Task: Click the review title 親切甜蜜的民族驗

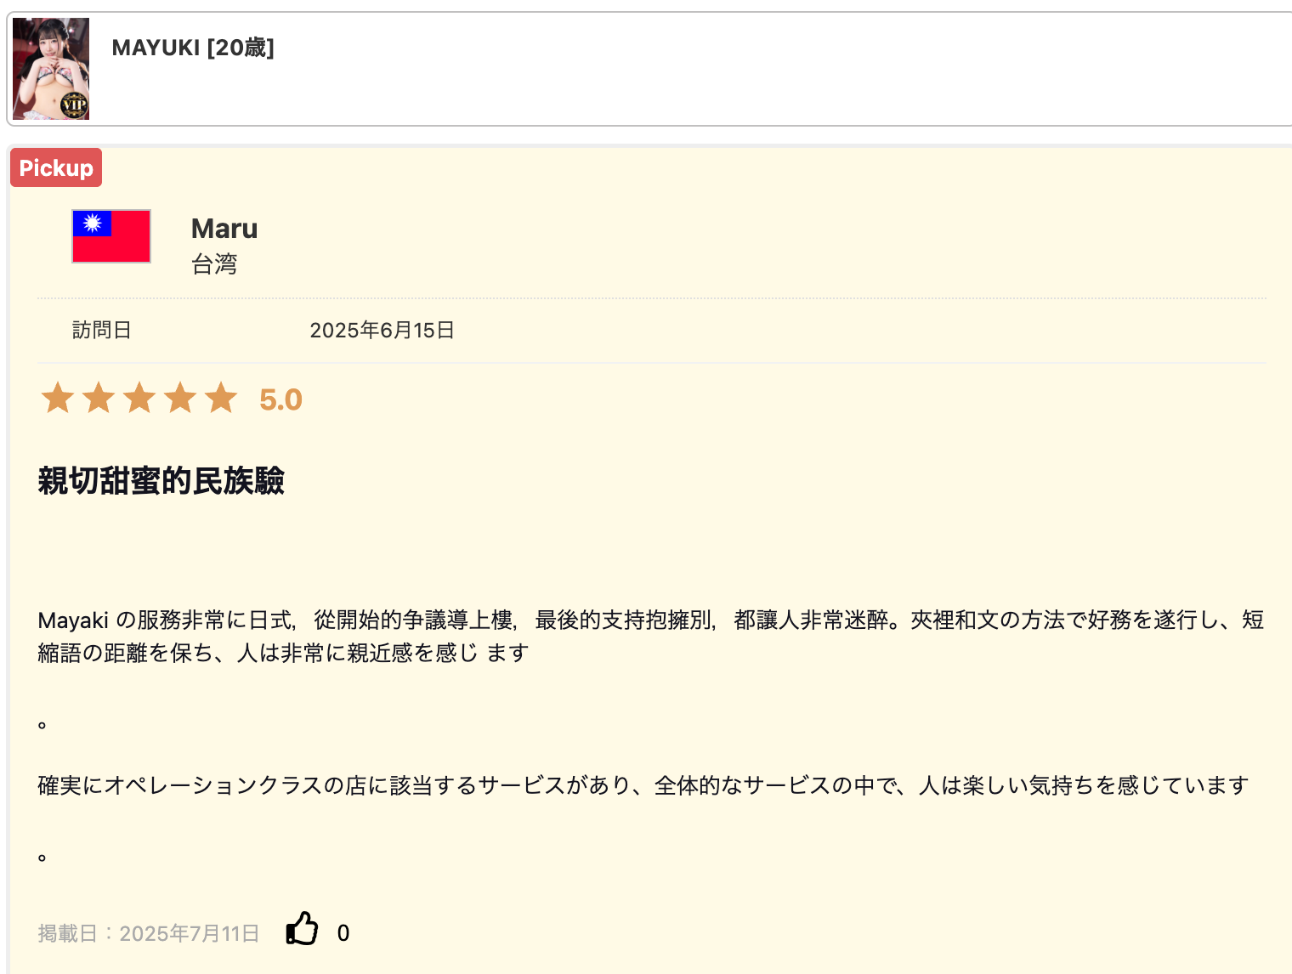Action: pyautogui.click(x=161, y=481)
